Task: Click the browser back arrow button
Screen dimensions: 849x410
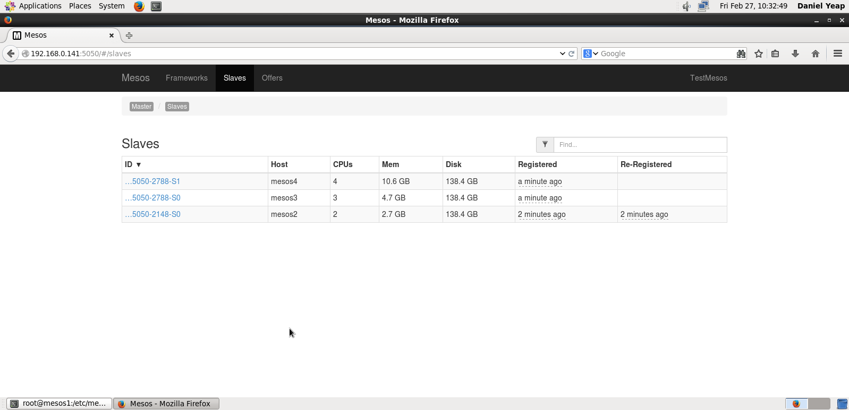Action: point(11,54)
